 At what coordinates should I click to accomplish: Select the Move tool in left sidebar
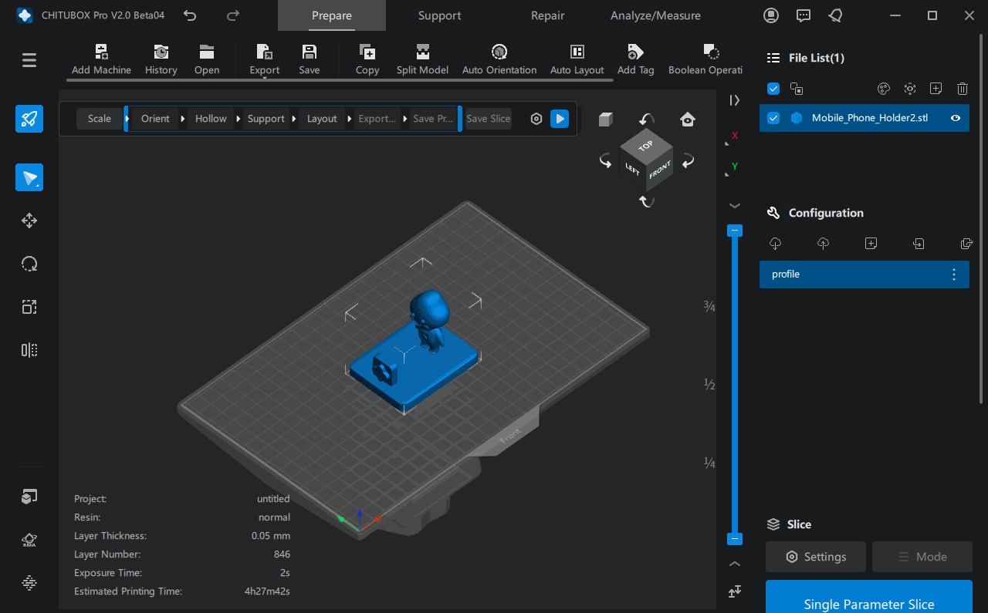click(x=29, y=221)
